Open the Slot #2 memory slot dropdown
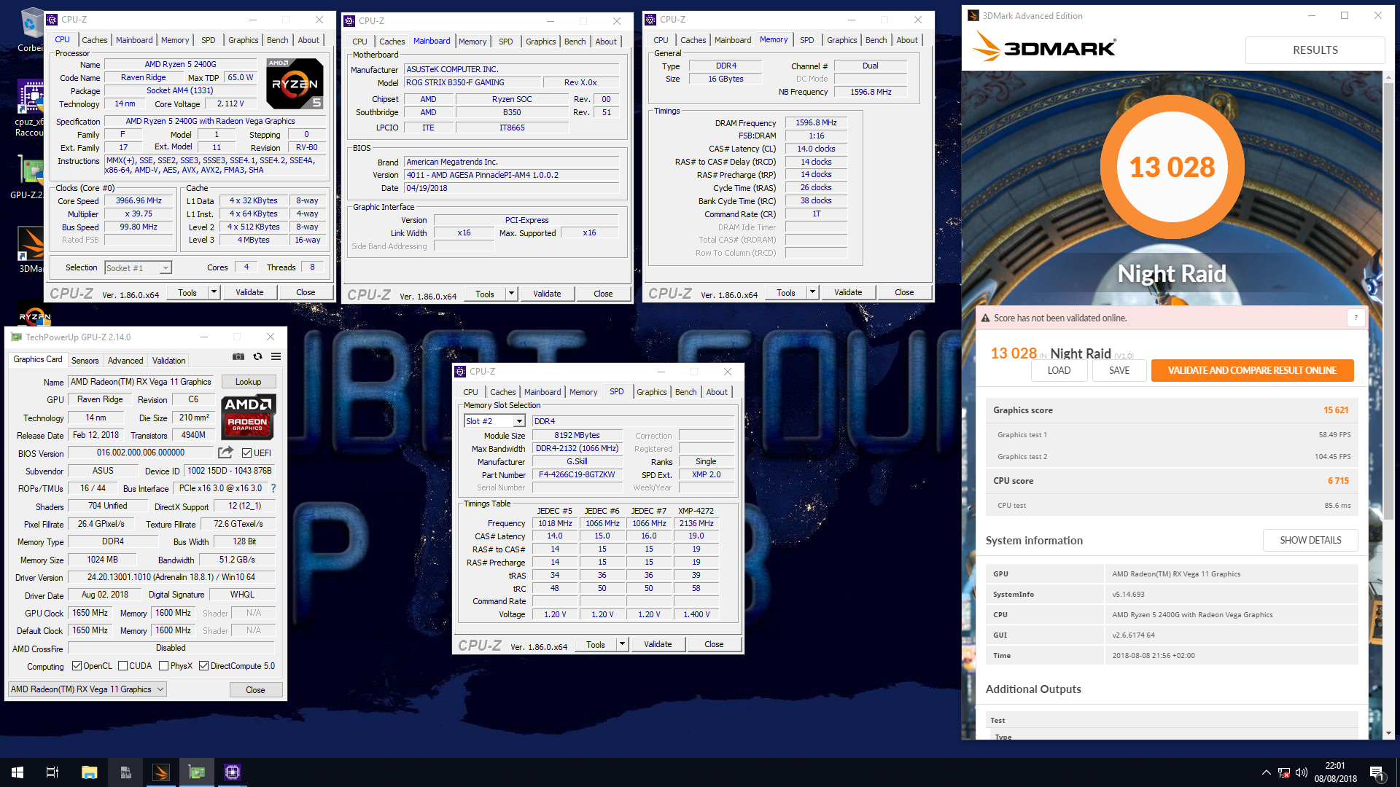This screenshot has height=787, width=1400. [495, 421]
